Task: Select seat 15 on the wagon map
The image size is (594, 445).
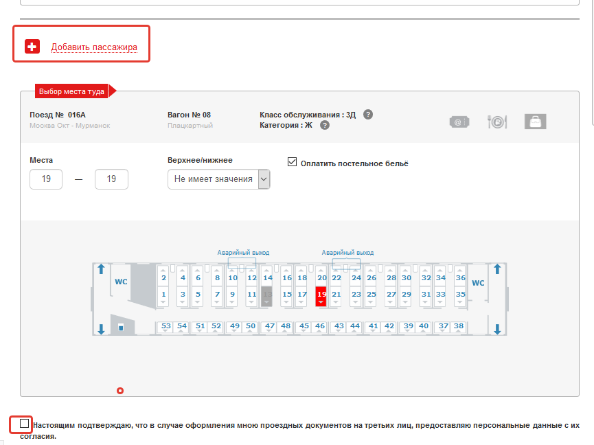Action: tap(287, 295)
